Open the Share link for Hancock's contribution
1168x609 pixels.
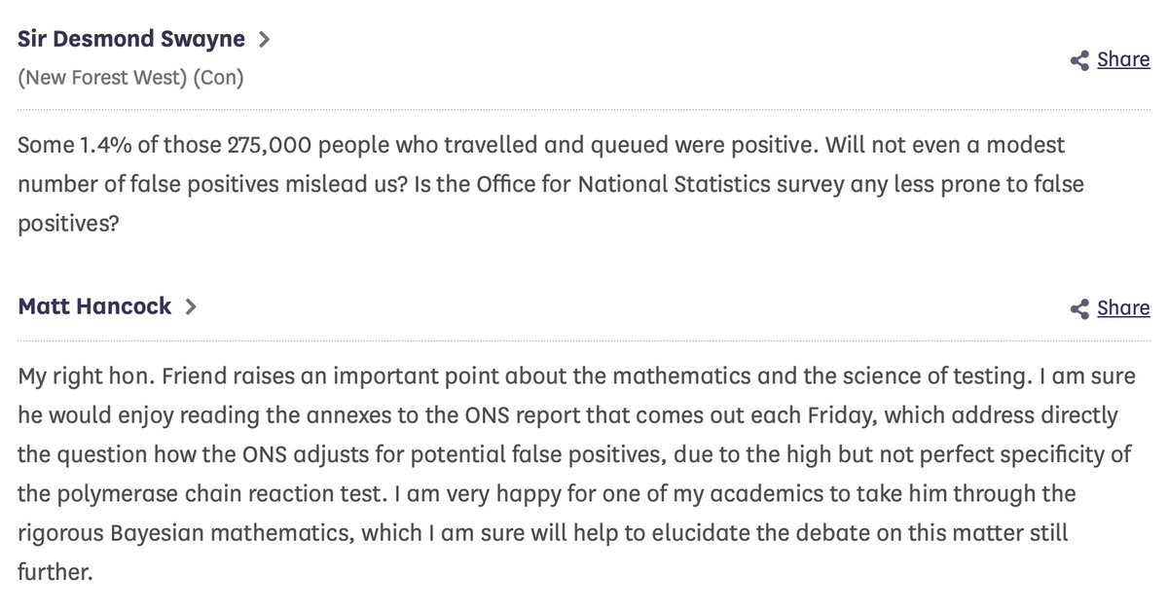click(1123, 308)
